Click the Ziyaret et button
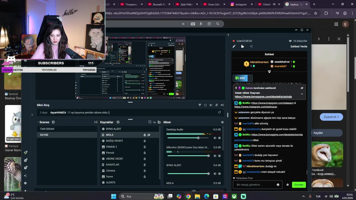Image resolution: width=356 pixels, height=200 pixels. coord(331,117)
